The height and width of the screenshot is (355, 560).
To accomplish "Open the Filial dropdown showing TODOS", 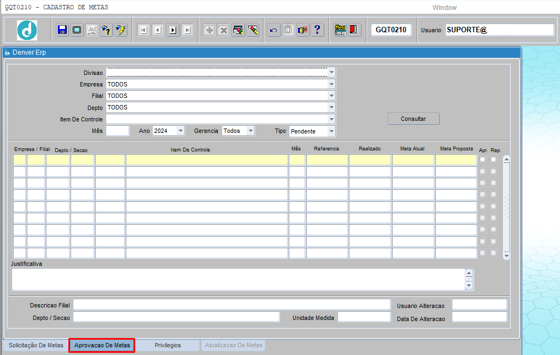I will [x=331, y=96].
